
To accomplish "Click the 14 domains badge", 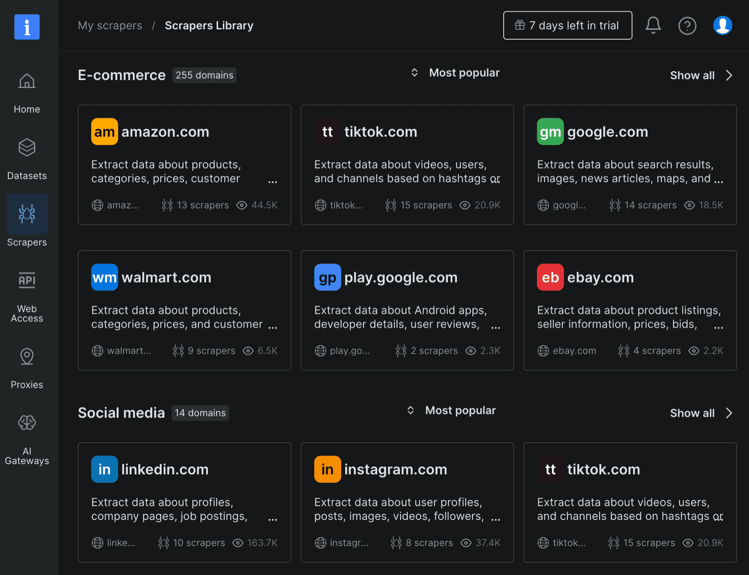I will [x=200, y=413].
